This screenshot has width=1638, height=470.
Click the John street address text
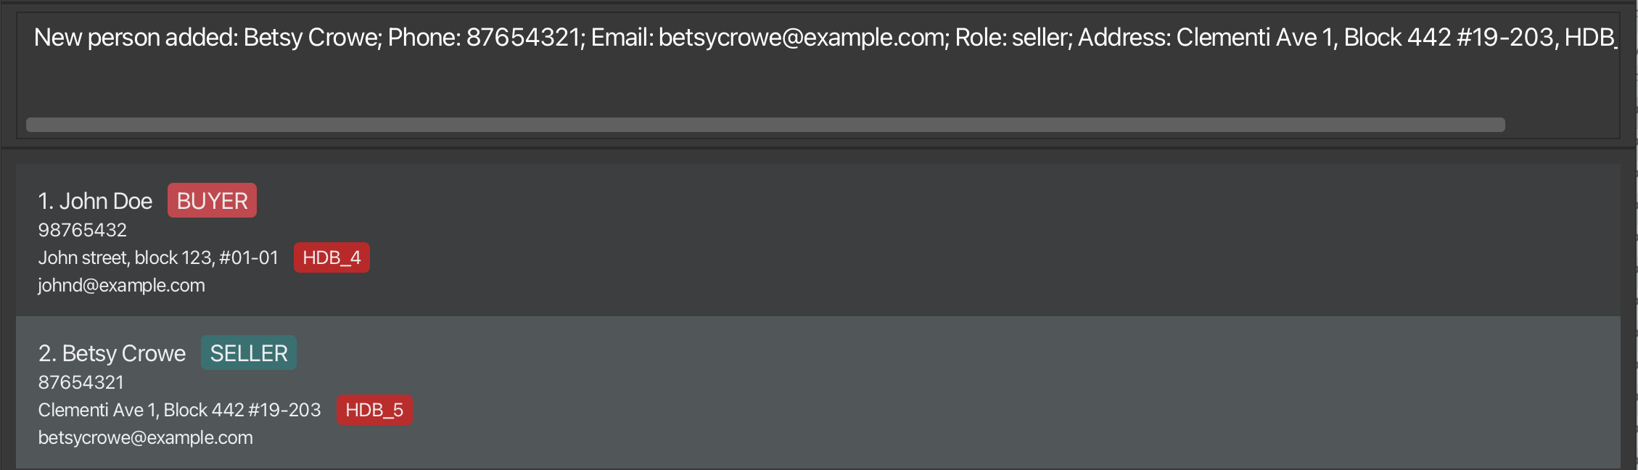coord(157,258)
